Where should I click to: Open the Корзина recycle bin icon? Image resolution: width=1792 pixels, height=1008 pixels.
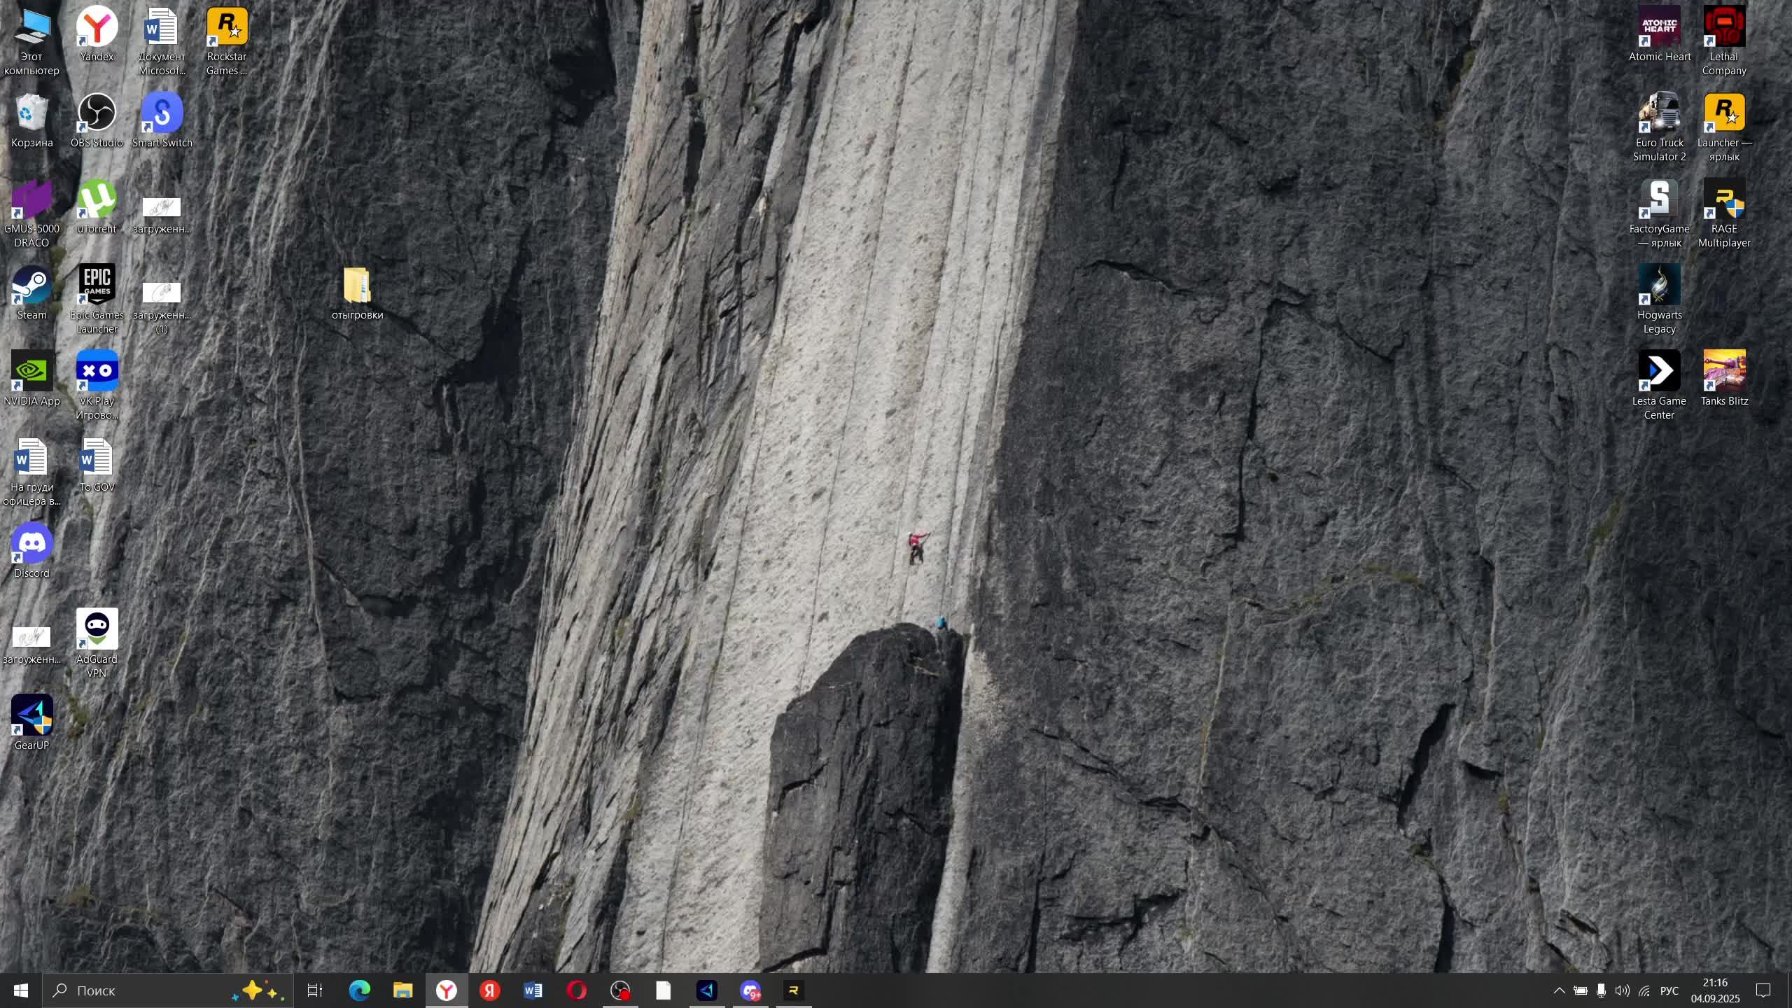point(31,113)
